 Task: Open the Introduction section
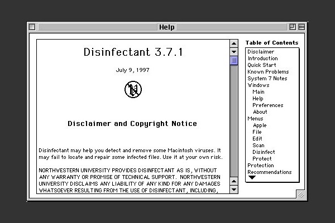pyautogui.click(x=262, y=59)
